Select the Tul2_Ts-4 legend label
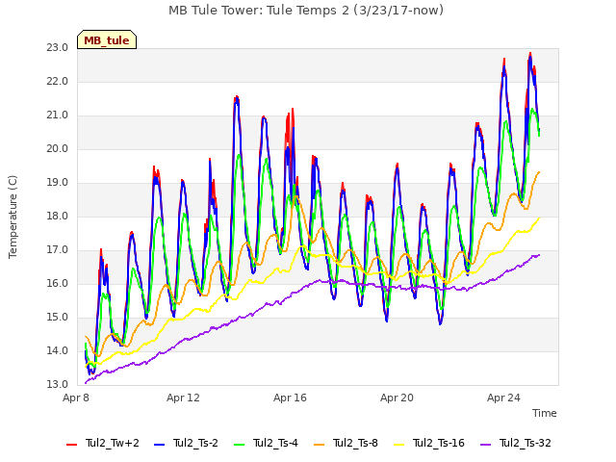 point(276,443)
